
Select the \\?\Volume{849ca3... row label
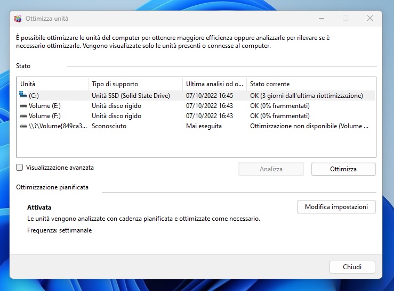tap(58, 126)
